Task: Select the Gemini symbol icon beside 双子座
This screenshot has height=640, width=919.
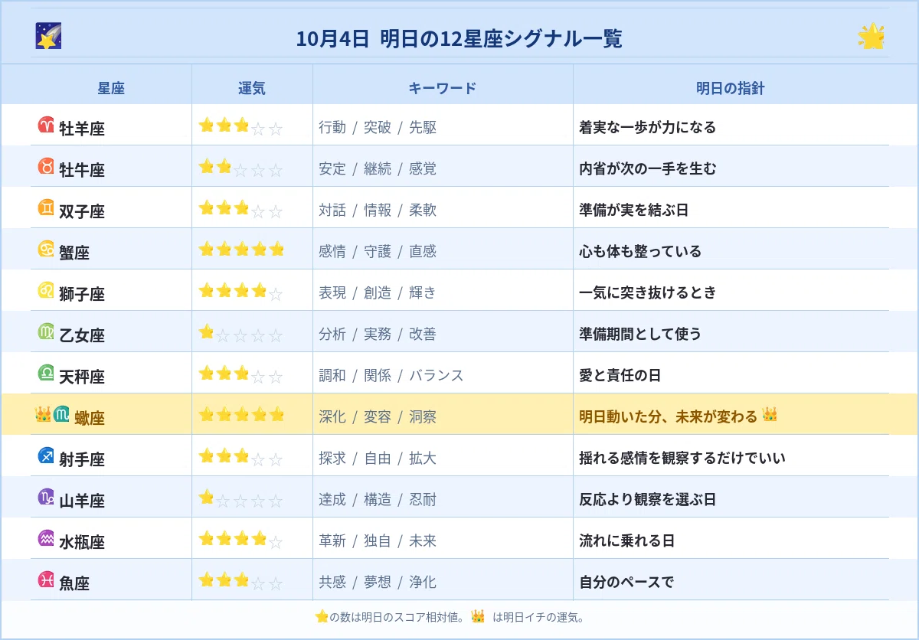Action: 46,207
